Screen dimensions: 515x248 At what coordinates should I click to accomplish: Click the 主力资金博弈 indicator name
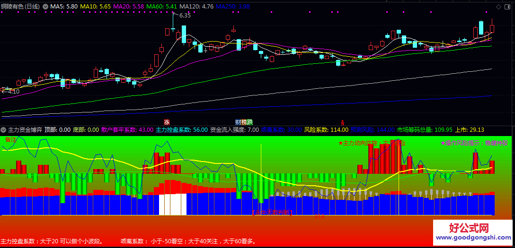[x=25, y=129]
